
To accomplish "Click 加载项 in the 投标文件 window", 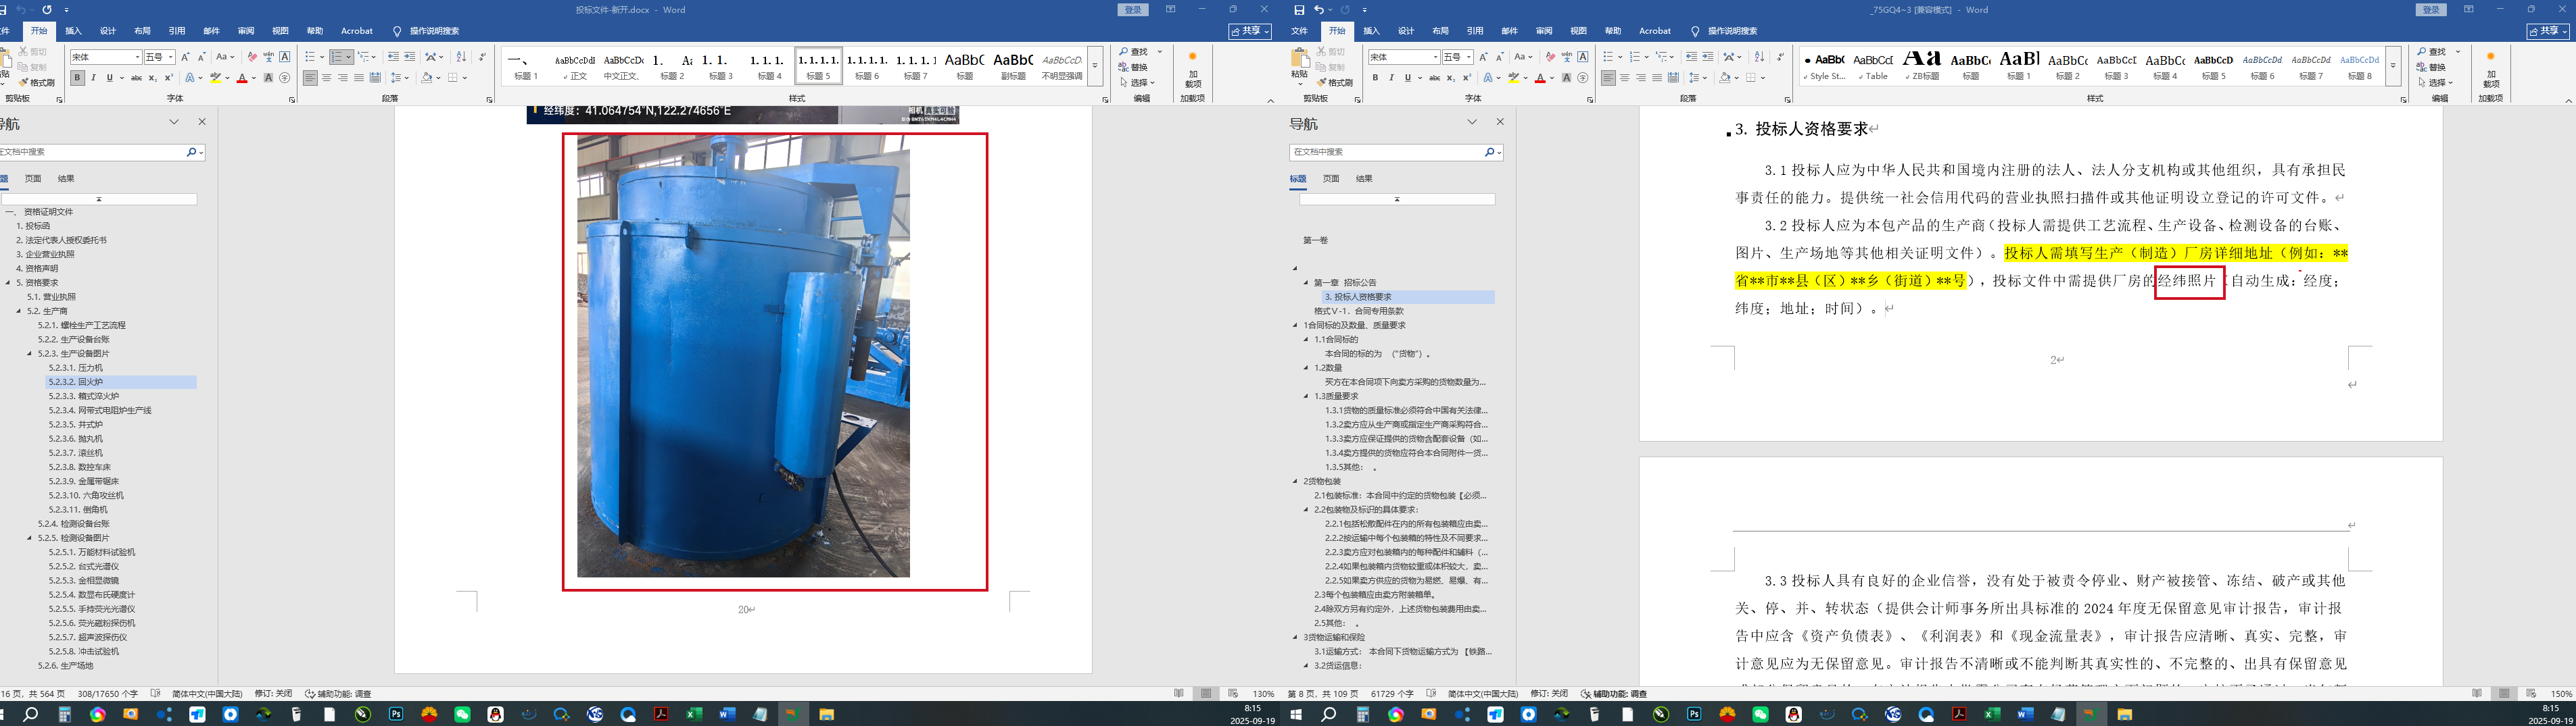I will [1192, 70].
